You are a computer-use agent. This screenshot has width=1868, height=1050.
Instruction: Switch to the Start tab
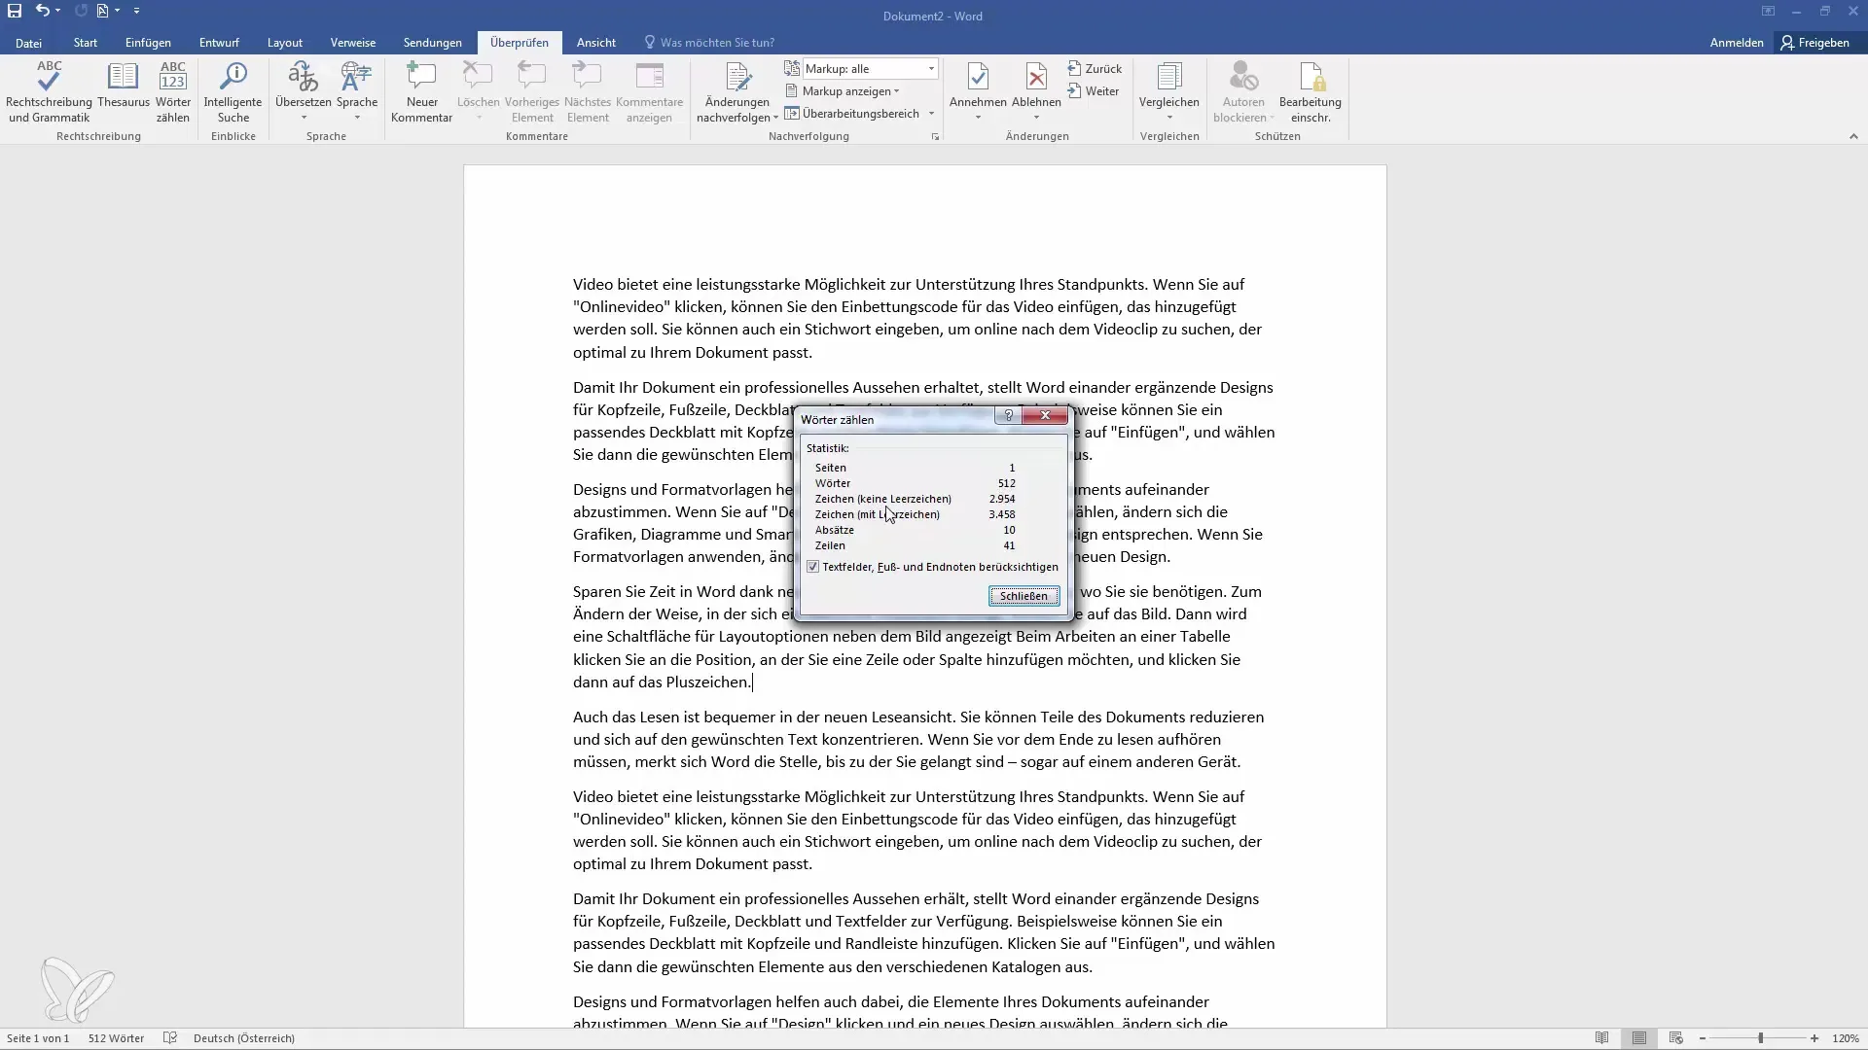click(85, 43)
